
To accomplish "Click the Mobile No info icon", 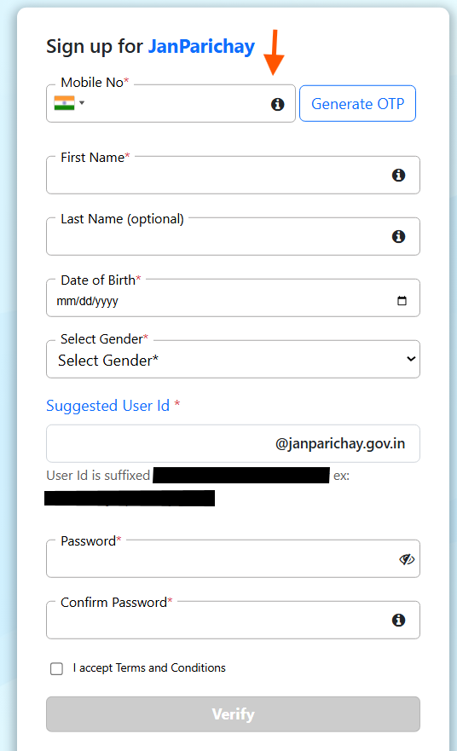I will pos(277,104).
